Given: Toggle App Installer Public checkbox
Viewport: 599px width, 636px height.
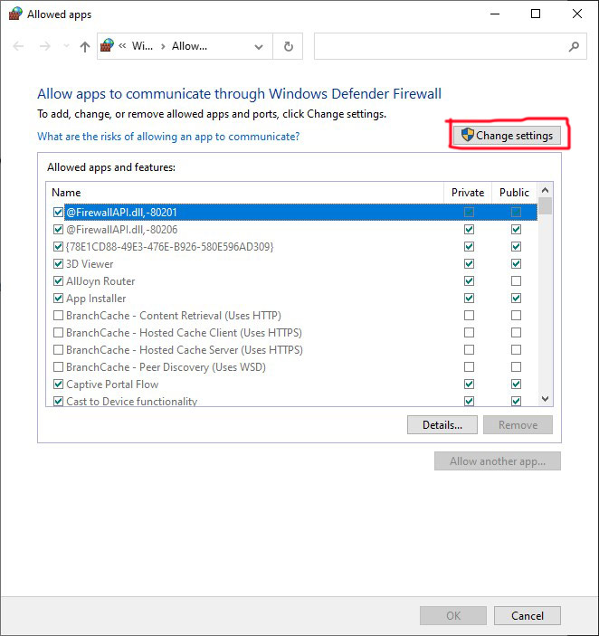Looking at the screenshot, I should coord(516,299).
